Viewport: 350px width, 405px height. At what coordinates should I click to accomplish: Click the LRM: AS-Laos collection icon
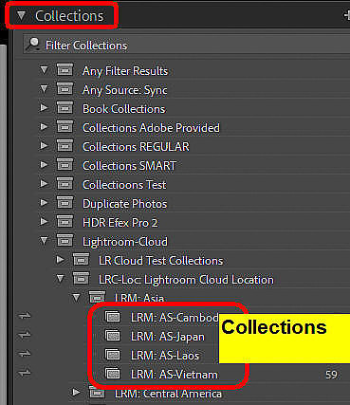click(113, 355)
